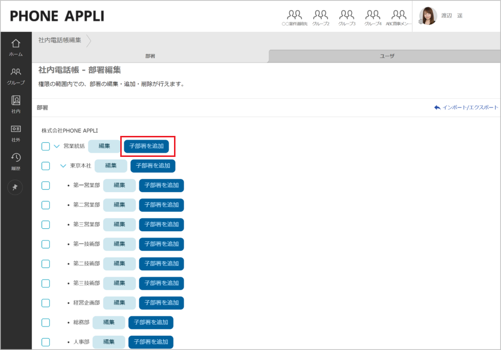Switch to the ユーザ tab
Viewport: 501px width, 350px height.
click(387, 56)
